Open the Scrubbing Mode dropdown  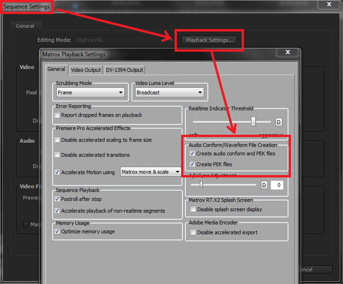click(90, 92)
